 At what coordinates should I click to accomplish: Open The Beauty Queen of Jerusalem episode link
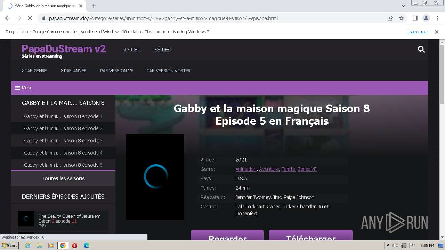click(70, 218)
